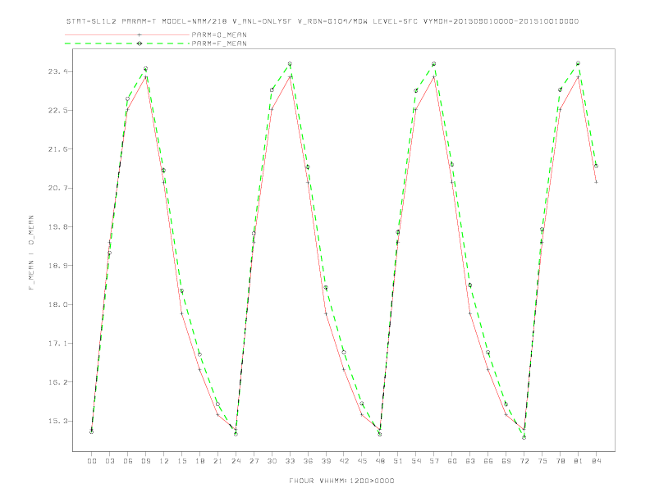Click the horizontal axis label FHOUR VHHMM:1200>0000
This screenshot has width=650, height=502.
pos(341,481)
